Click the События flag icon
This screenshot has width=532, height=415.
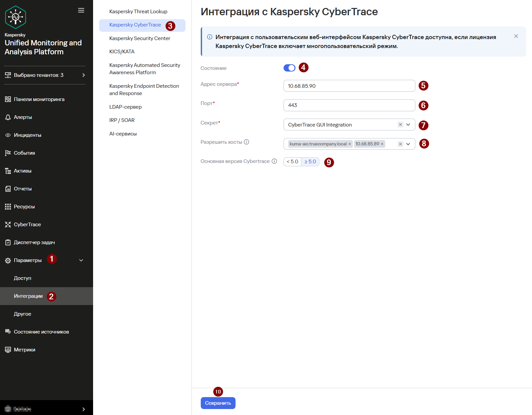[8, 153]
